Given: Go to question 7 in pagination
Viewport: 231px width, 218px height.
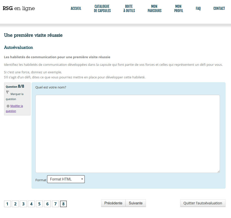Looking at the screenshot, I should [55, 204].
